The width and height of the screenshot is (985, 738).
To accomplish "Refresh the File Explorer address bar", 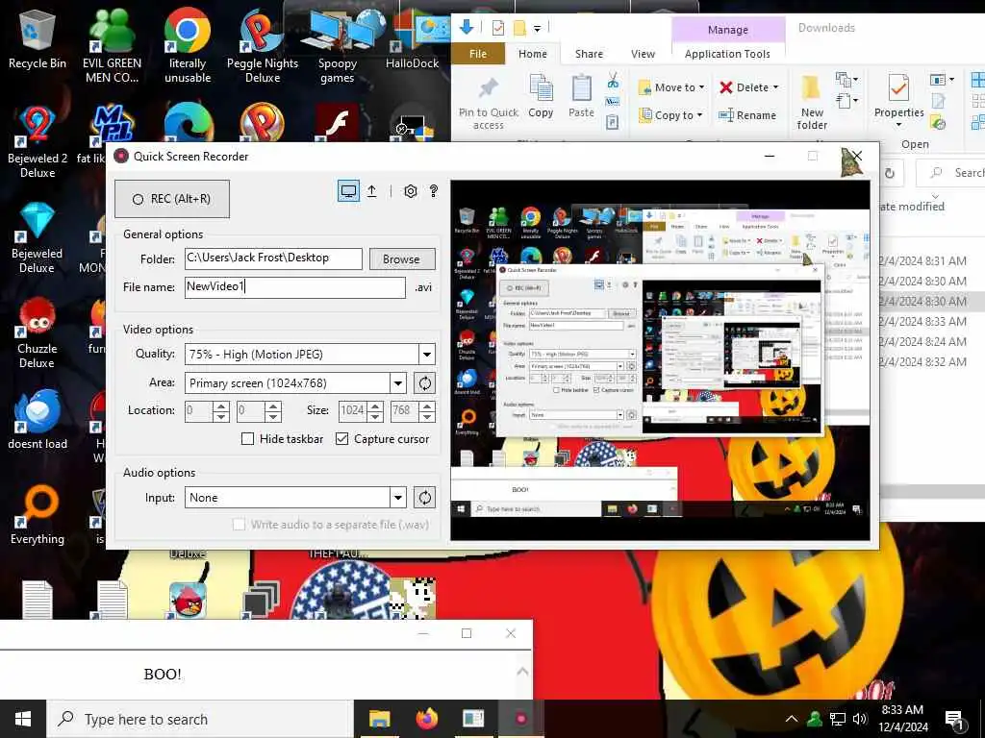I will pos(890,173).
